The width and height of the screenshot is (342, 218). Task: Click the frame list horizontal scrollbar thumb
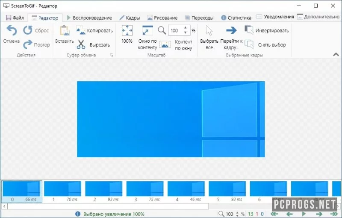108,206
